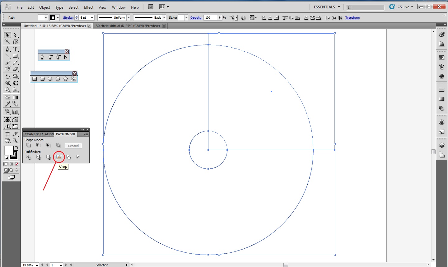The width and height of the screenshot is (448, 267).
Task: Click the Minus Back pathfinder icon
Action: [x=78, y=157]
